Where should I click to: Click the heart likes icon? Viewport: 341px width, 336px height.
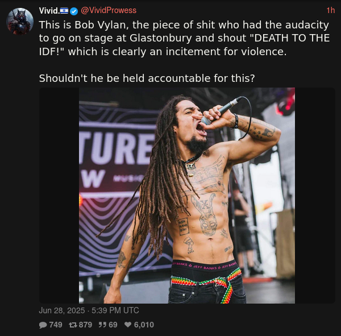coord(128,325)
